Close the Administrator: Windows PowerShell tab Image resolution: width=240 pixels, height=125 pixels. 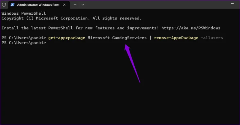pyautogui.click(x=64, y=5)
